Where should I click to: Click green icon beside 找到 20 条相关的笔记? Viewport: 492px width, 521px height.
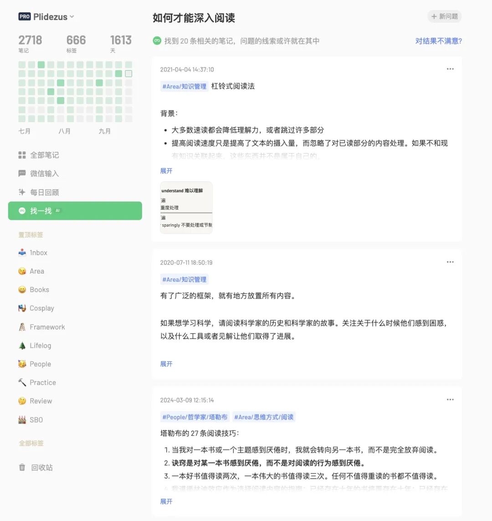(x=157, y=41)
